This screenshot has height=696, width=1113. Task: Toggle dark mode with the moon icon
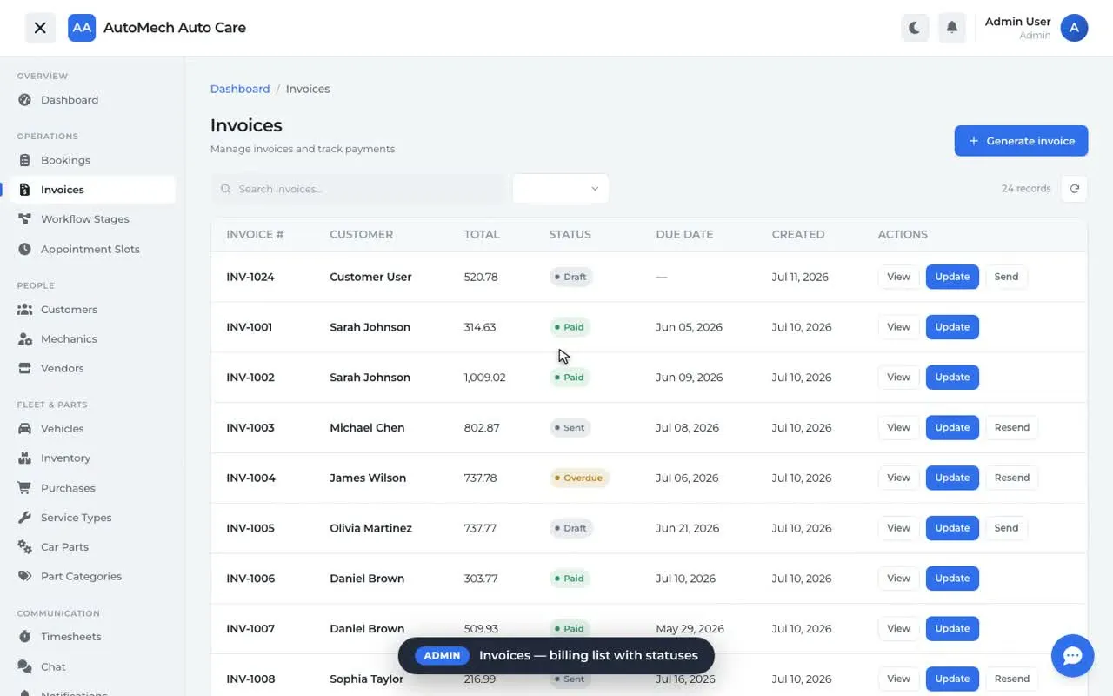point(915,28)
